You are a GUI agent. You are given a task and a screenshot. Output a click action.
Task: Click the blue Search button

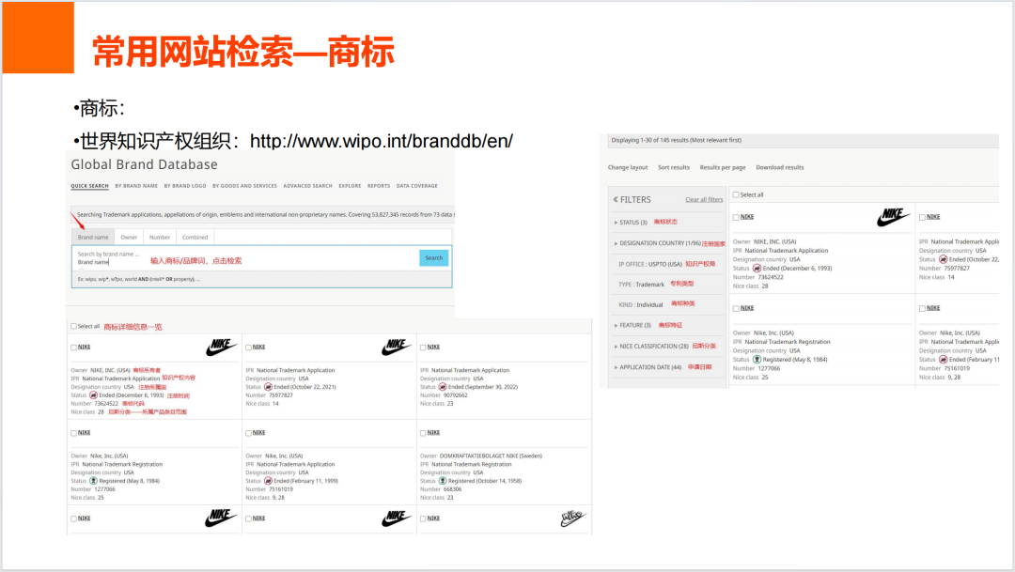point(433,258)
